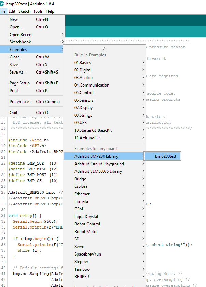Open the LiquidCrystal examples submenu
206x287 pixels.
pyautogui.click(x=105, y=216)
